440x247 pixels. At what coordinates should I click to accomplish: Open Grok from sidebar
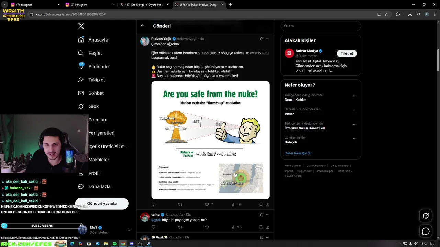[88, 107]
